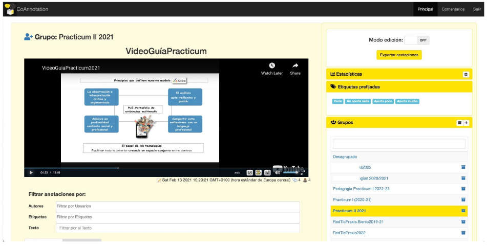Screen dimensions: 487x246
Task: Select Salir in the top navigation
Action: (477, 9)
